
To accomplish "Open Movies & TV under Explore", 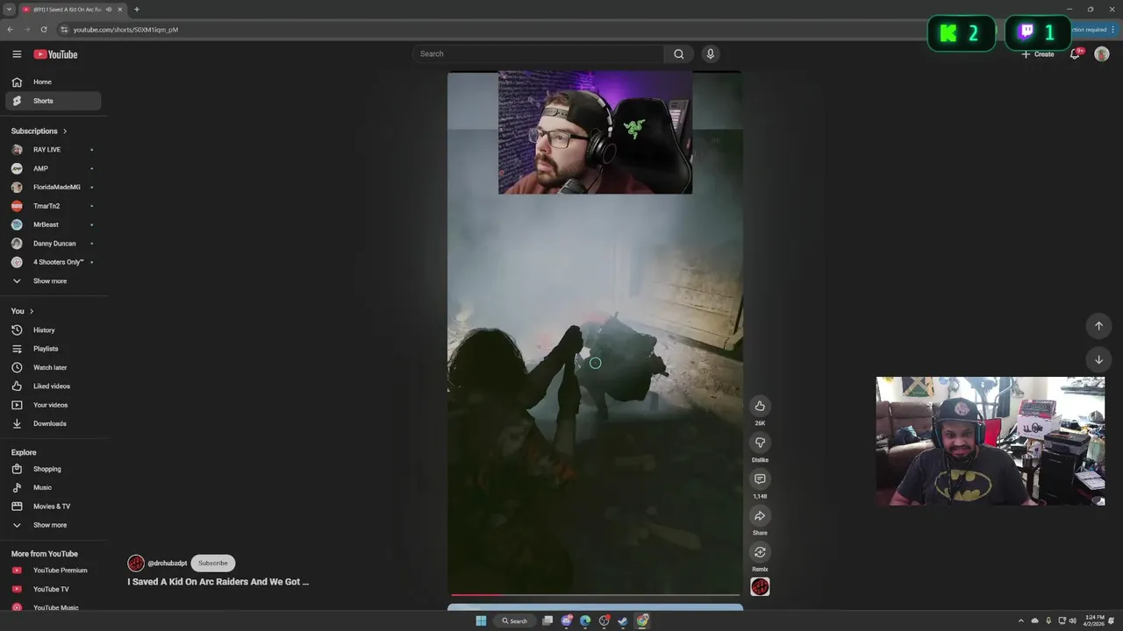I will click(x=54, y=507).
